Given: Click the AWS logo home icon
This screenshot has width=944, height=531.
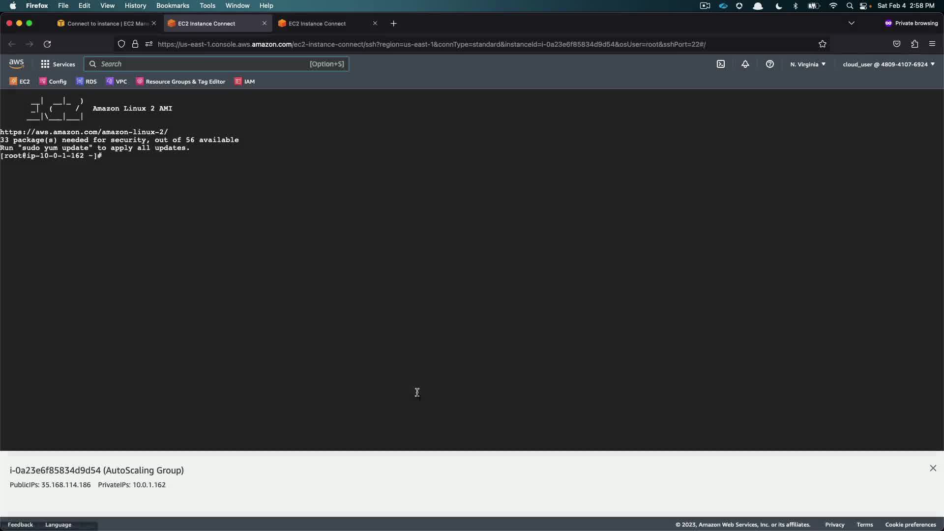Looking at the screenshot, I should coord(16,64).
